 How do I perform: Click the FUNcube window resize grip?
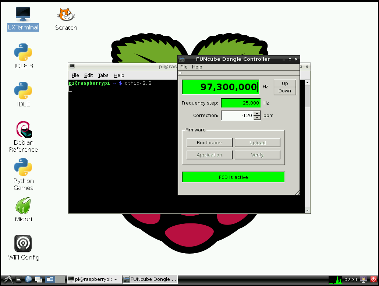(297, 193)
